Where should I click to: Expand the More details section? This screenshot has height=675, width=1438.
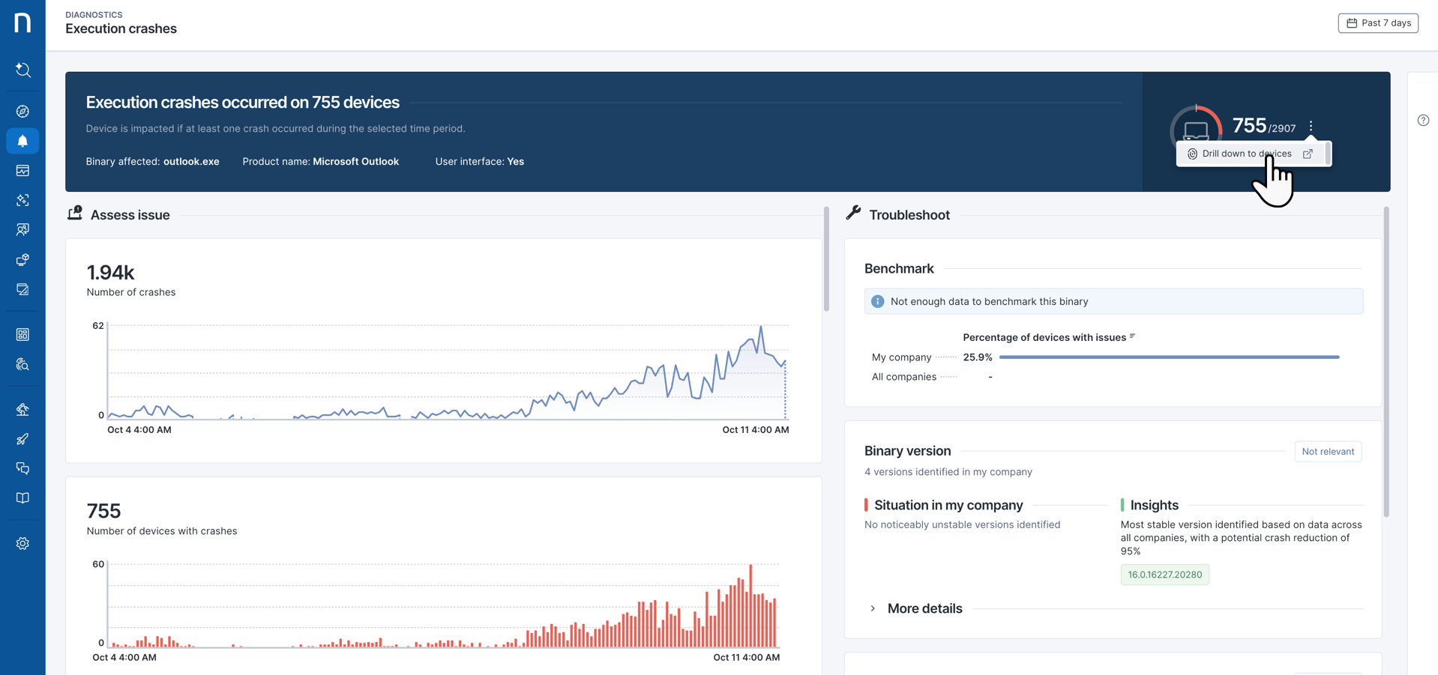tap(924, 608)
